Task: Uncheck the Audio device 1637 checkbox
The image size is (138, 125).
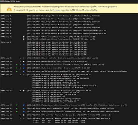Action: click(x=24, y=68)
